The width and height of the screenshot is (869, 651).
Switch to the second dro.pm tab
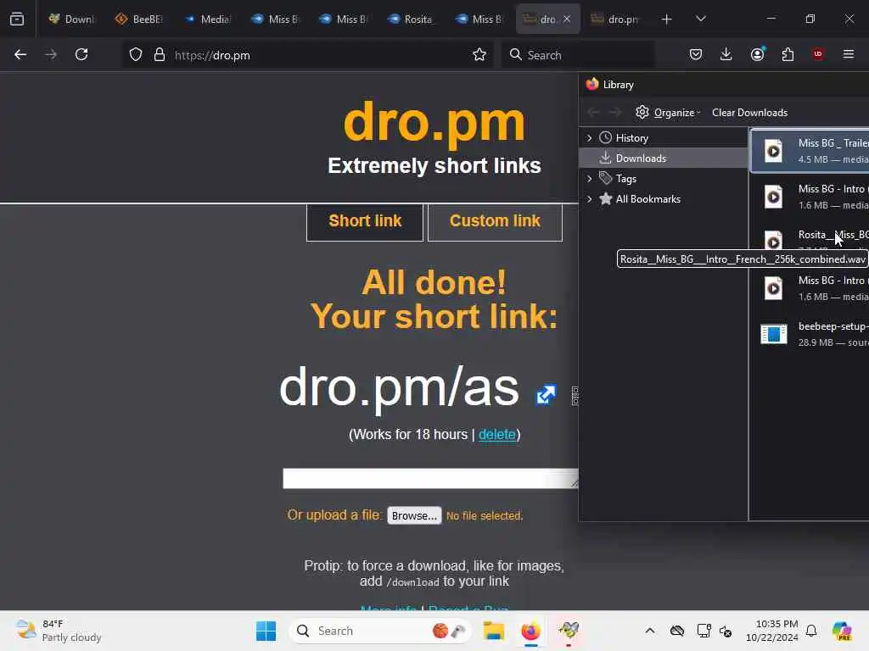615,19
